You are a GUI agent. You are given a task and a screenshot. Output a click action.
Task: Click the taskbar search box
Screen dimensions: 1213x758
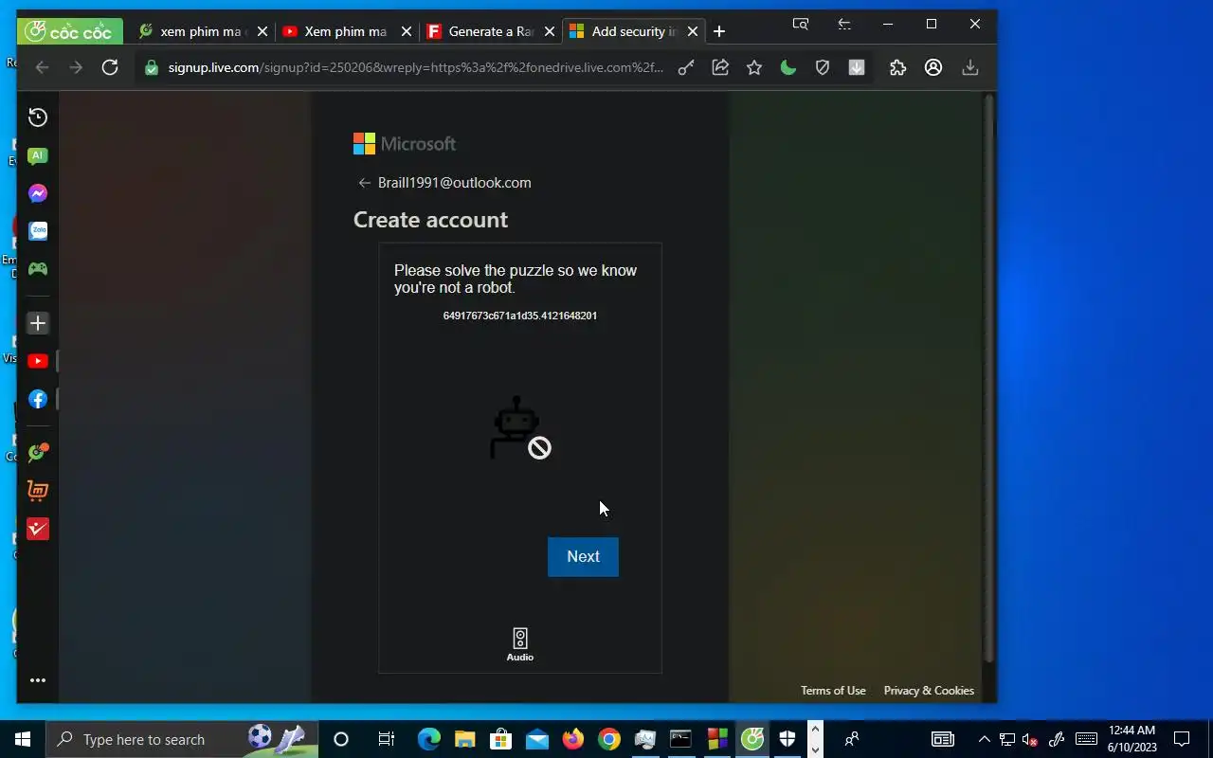184,739
